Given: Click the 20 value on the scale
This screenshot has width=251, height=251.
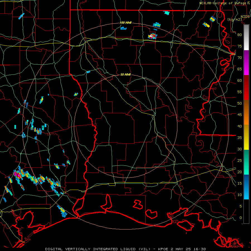Looking at the screenshot, I should click(x=240, y=172).
